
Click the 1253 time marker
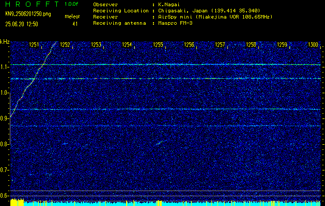click(x=96, y=45)
